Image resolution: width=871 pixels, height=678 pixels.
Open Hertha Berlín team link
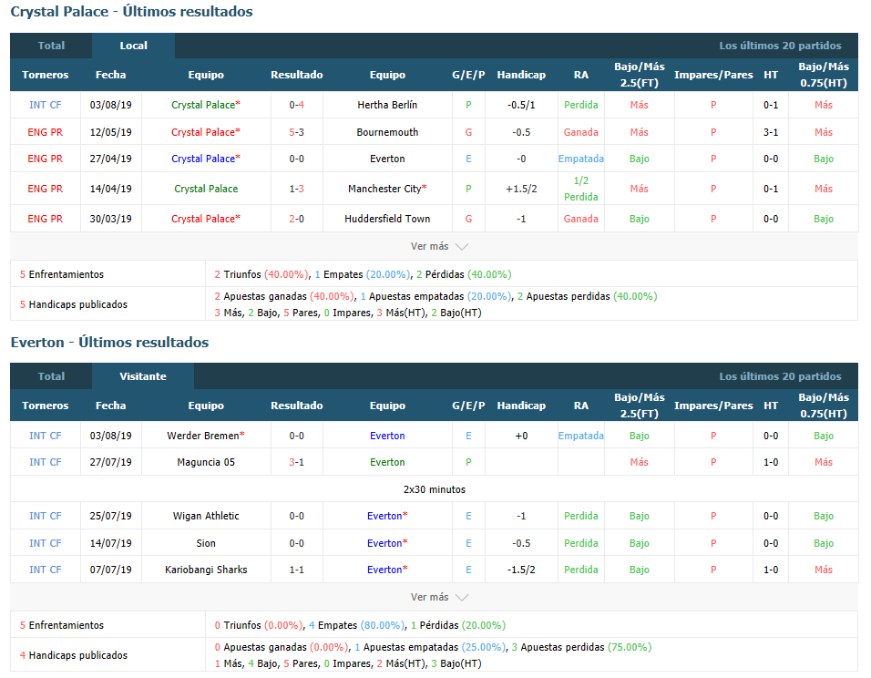pos(387,105)
